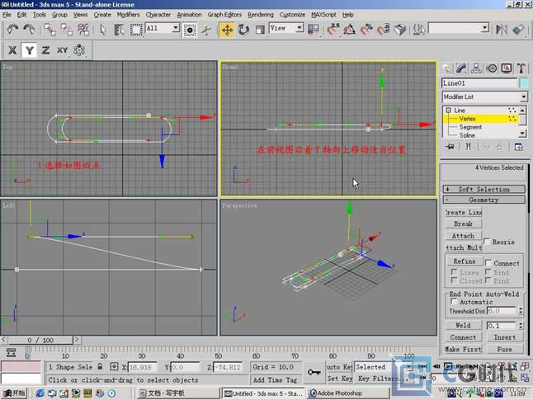Click the Weld button

coord(464,325)
